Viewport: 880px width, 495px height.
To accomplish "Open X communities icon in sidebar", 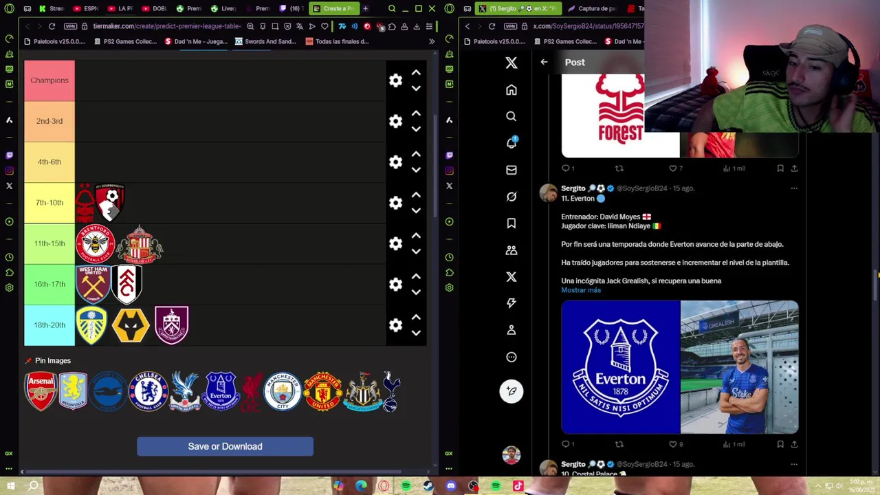I will point(511,250).
